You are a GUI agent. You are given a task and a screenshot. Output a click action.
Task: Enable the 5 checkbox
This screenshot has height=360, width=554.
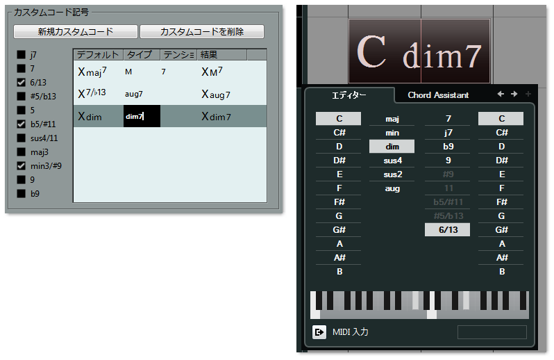(22, 110)
